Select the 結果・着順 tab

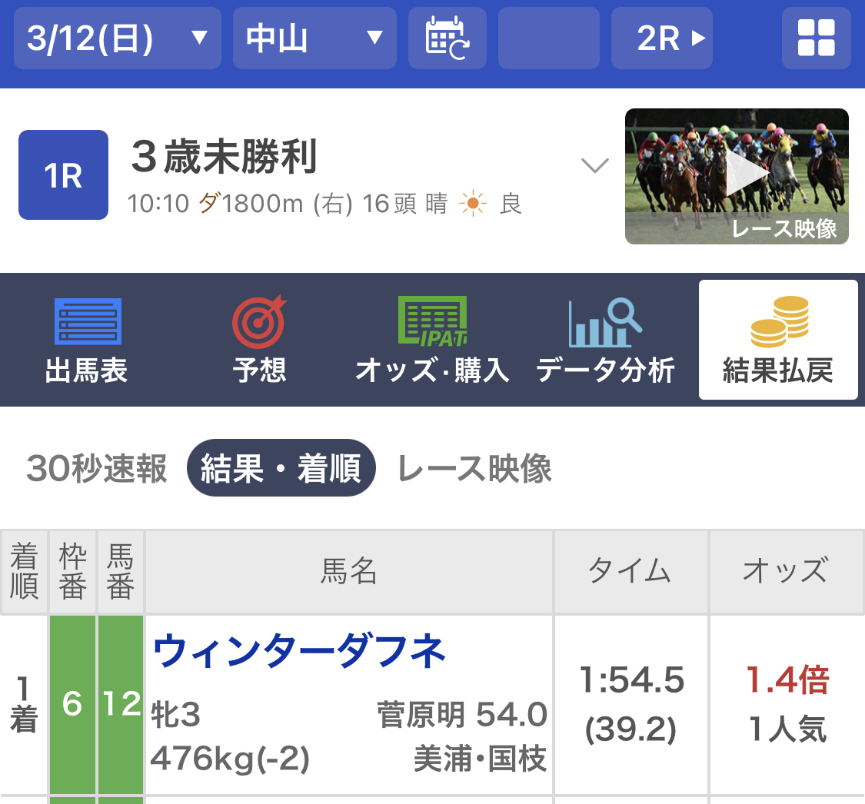[281, 468]
